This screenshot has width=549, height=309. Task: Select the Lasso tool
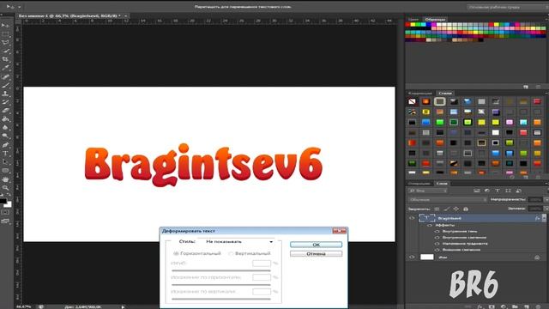pyautogui.click(x=5, y=43)
